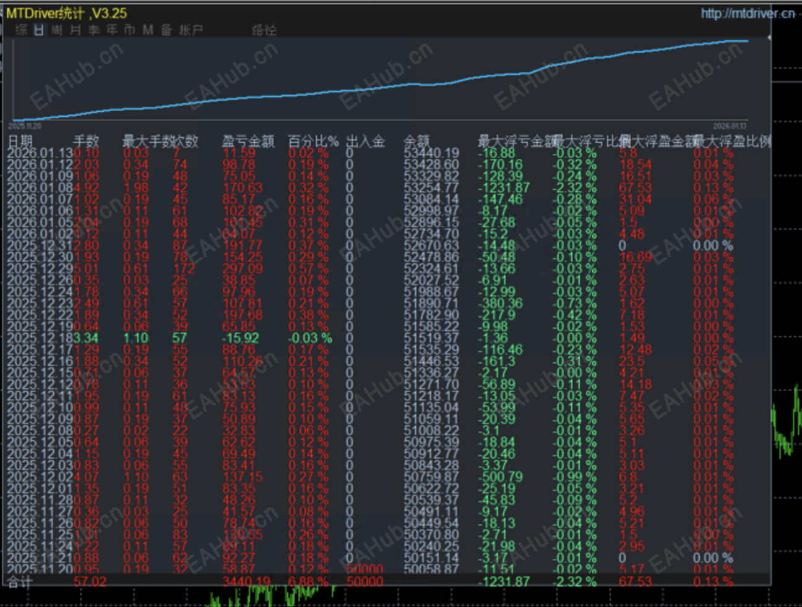Click the 出入金 column header

(x=365, y=142)
